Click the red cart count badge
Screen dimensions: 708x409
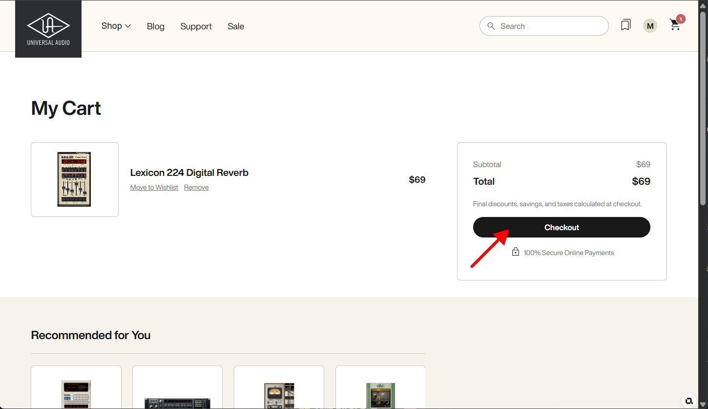(681, 19)
